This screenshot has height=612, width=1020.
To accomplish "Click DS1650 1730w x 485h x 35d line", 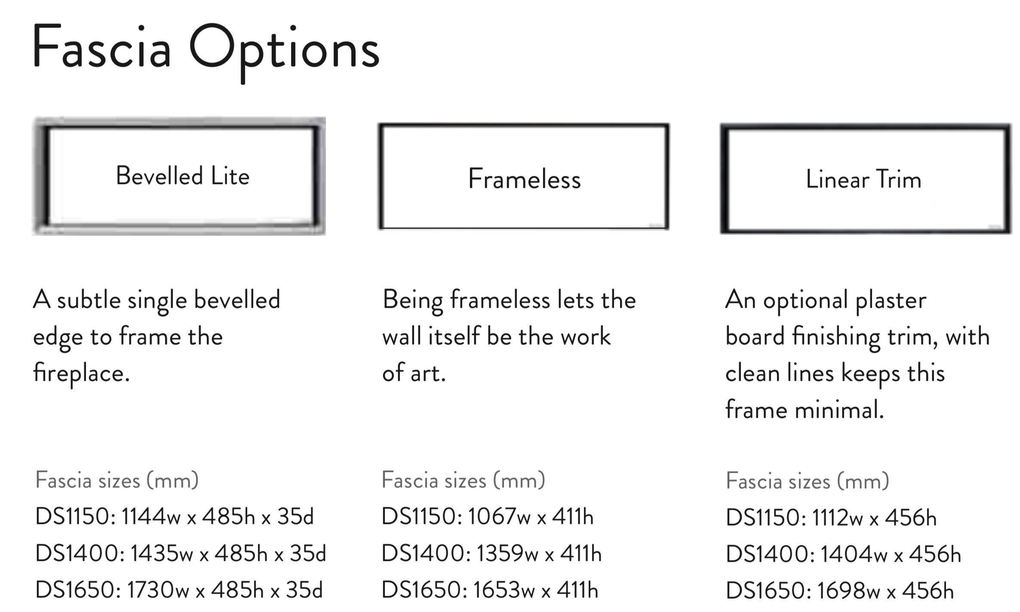I will (179, 590).
